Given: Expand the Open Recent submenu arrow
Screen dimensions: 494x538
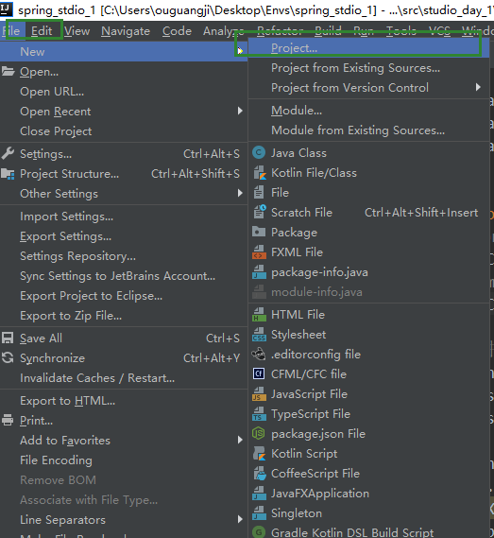Looking at the screenshot, I should pyautogui.click(x=240, y=111).
